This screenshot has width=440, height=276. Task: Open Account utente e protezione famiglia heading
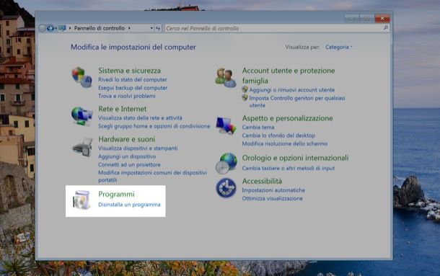[289, 76]
